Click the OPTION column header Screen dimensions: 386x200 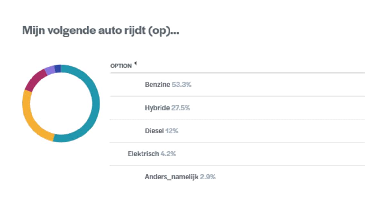(x=121, y=66)
